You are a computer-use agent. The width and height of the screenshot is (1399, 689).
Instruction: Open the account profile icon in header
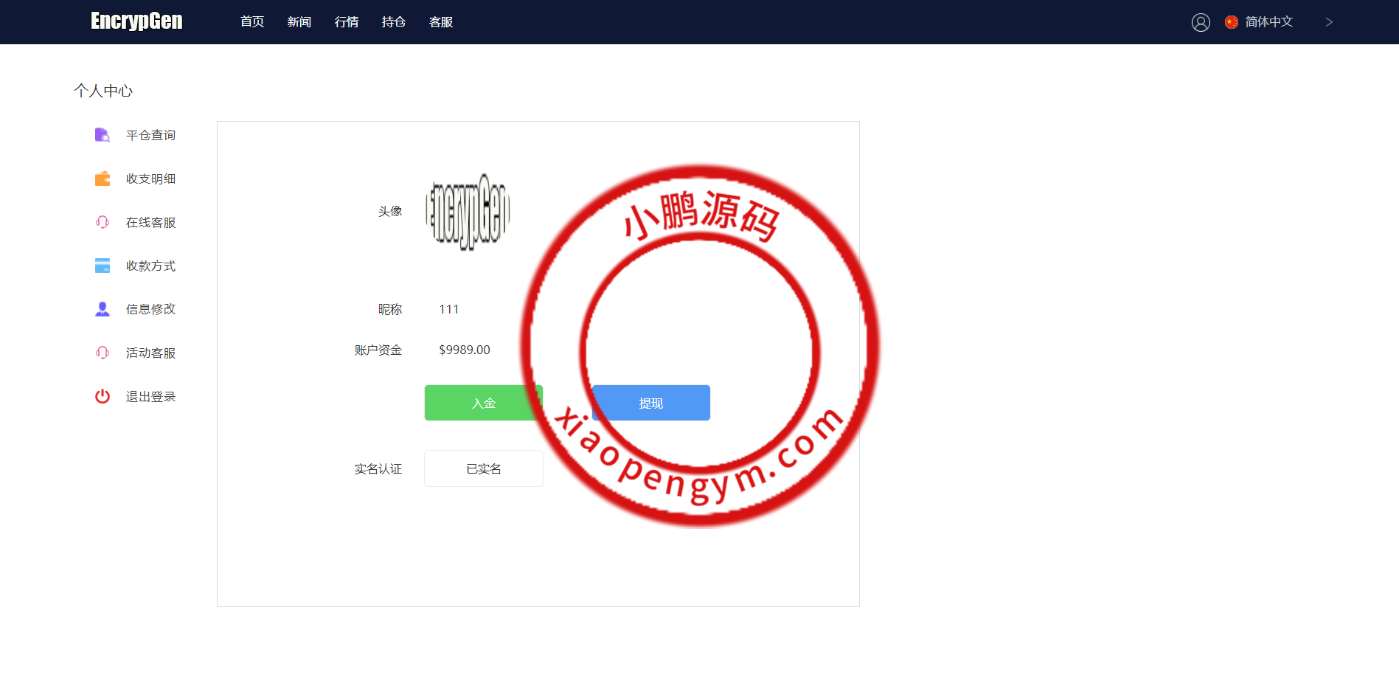pyautogui.click(x=1201, y=22)
